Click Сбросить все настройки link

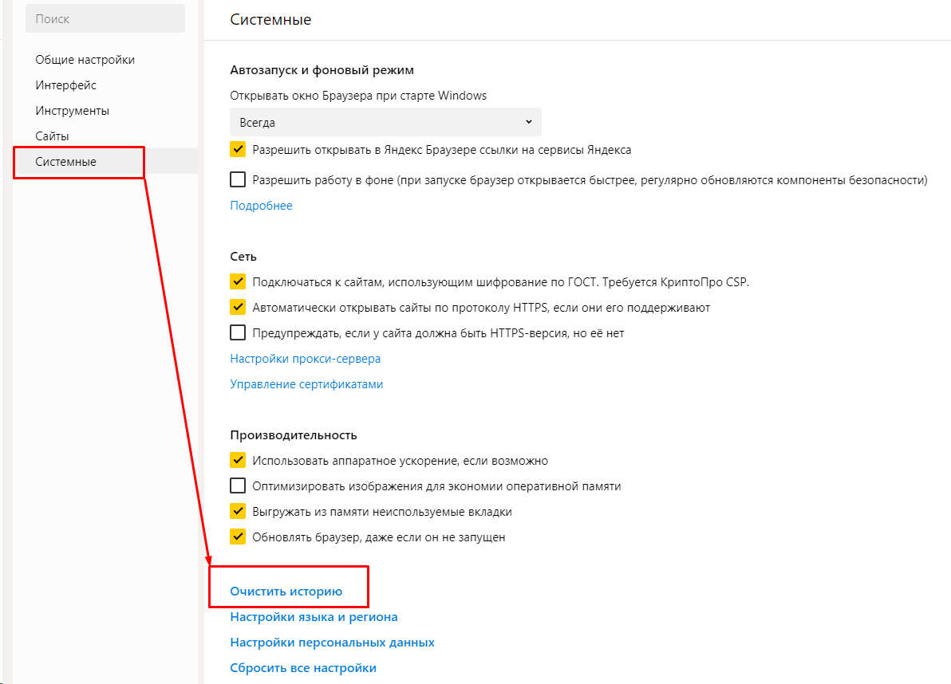click(x=303, y=668)
